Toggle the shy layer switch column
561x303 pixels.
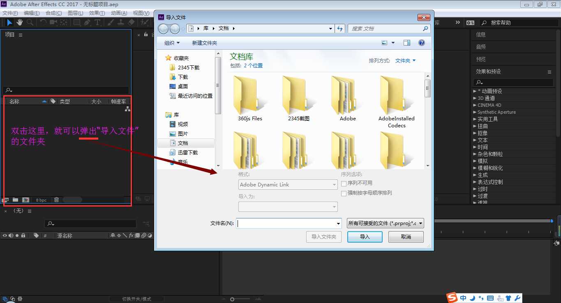[x=113, y=236]
